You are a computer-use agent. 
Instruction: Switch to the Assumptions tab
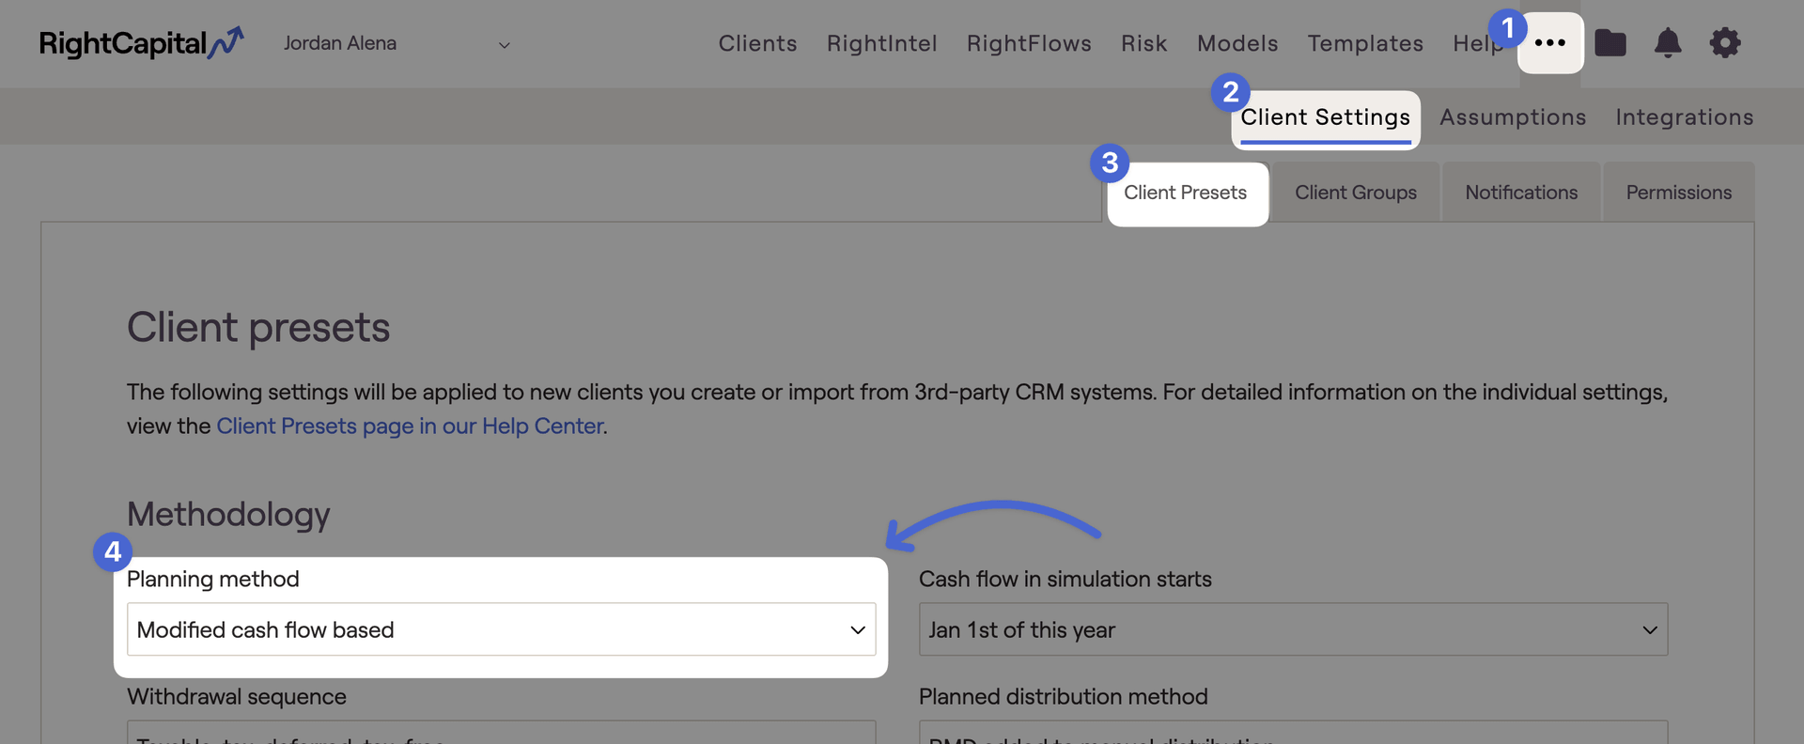1513,117
